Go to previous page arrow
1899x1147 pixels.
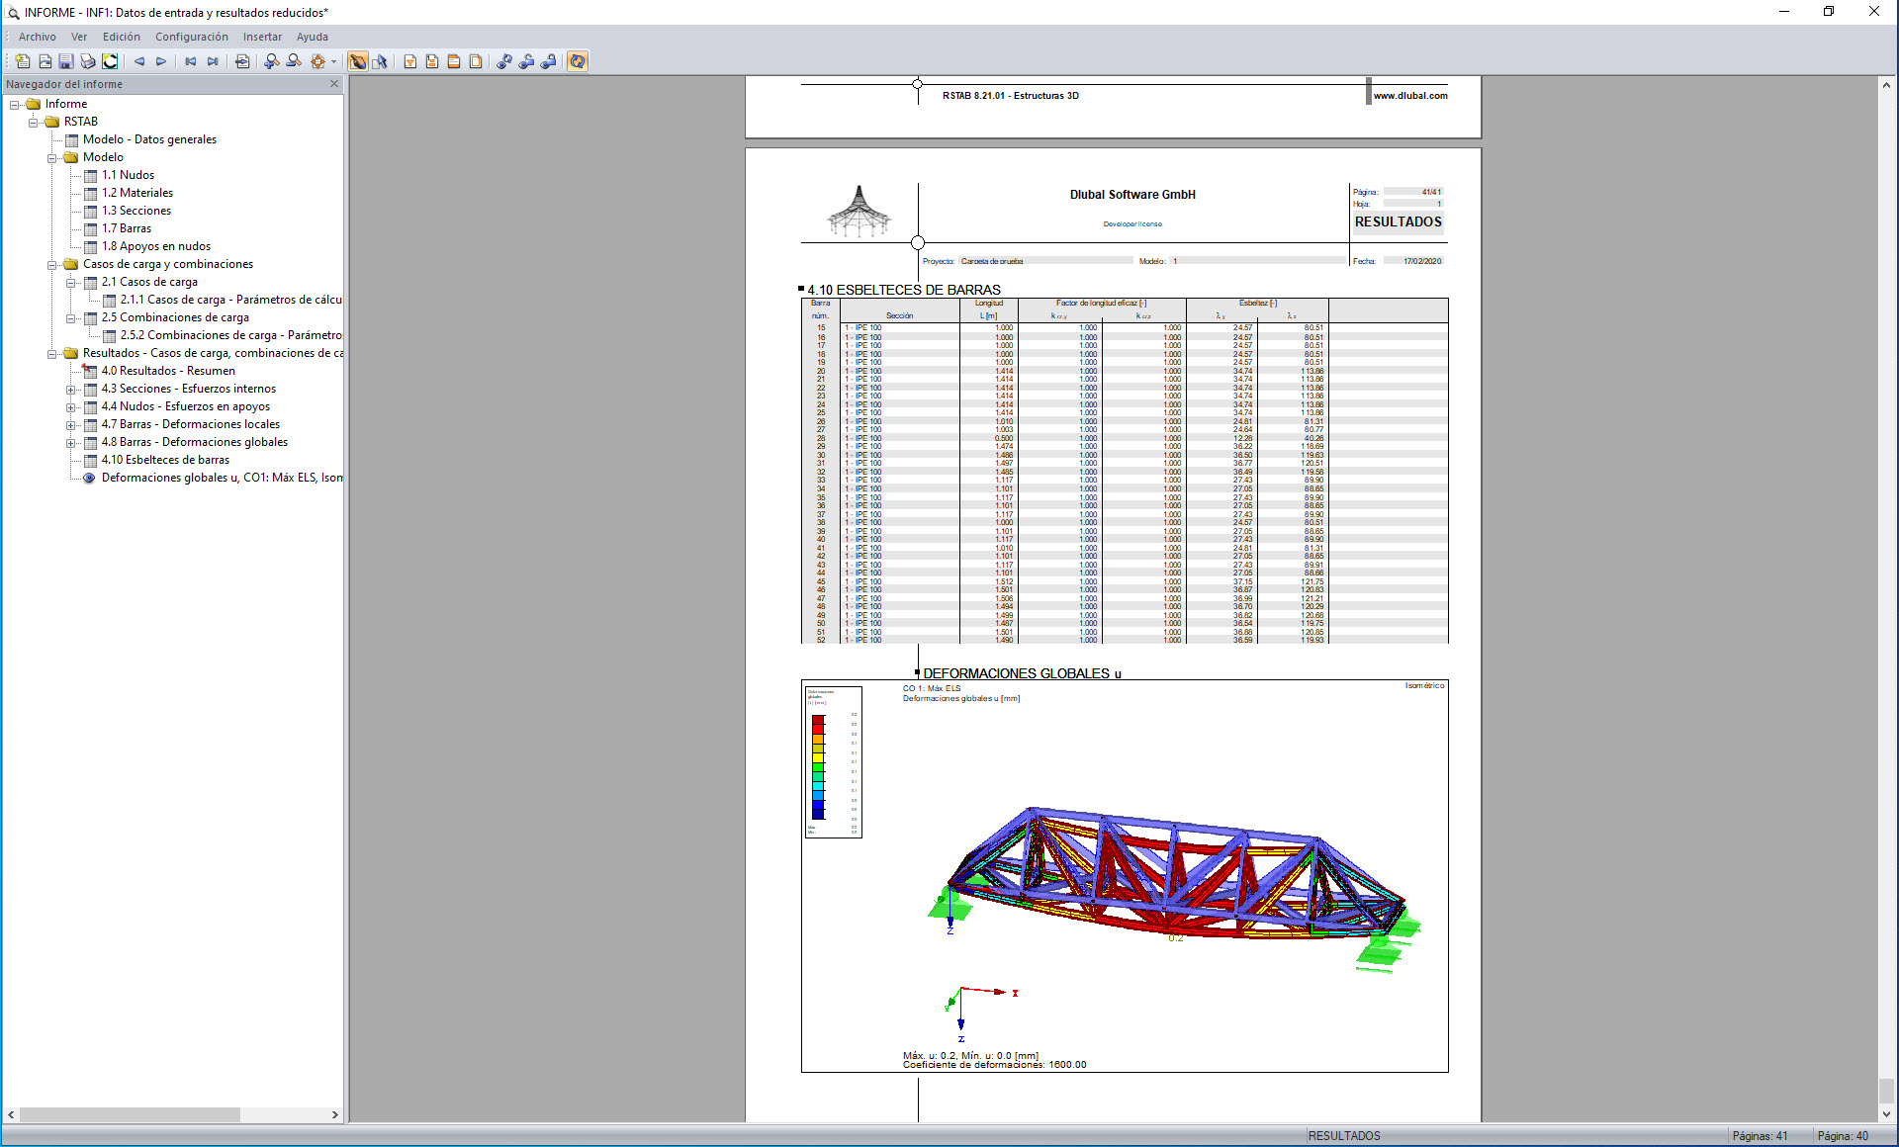click(139, 61)
